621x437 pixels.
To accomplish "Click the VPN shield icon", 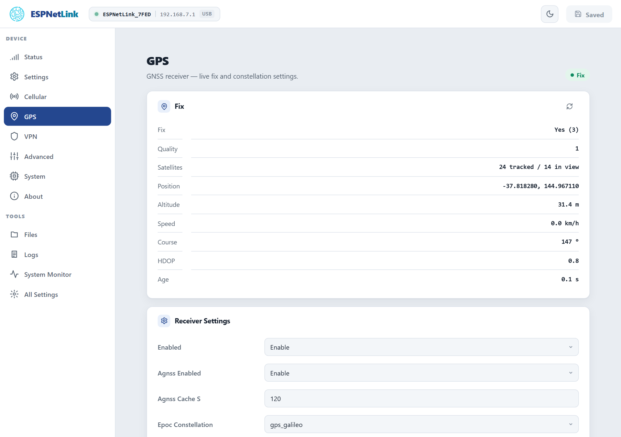I will click(x=14, y=136).
